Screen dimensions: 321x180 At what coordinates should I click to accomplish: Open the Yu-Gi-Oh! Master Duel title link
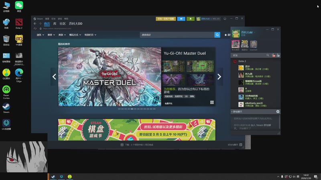click(185, 53)
